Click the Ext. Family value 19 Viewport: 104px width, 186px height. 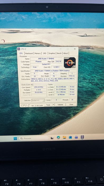click(35, 76)
